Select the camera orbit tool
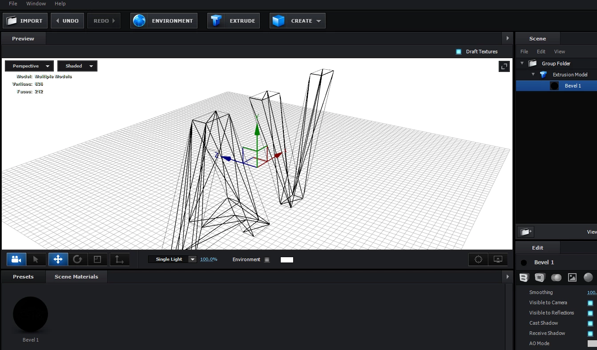This screenshot has height=350, width=597. pyautogui.click(x=16, y=259)
